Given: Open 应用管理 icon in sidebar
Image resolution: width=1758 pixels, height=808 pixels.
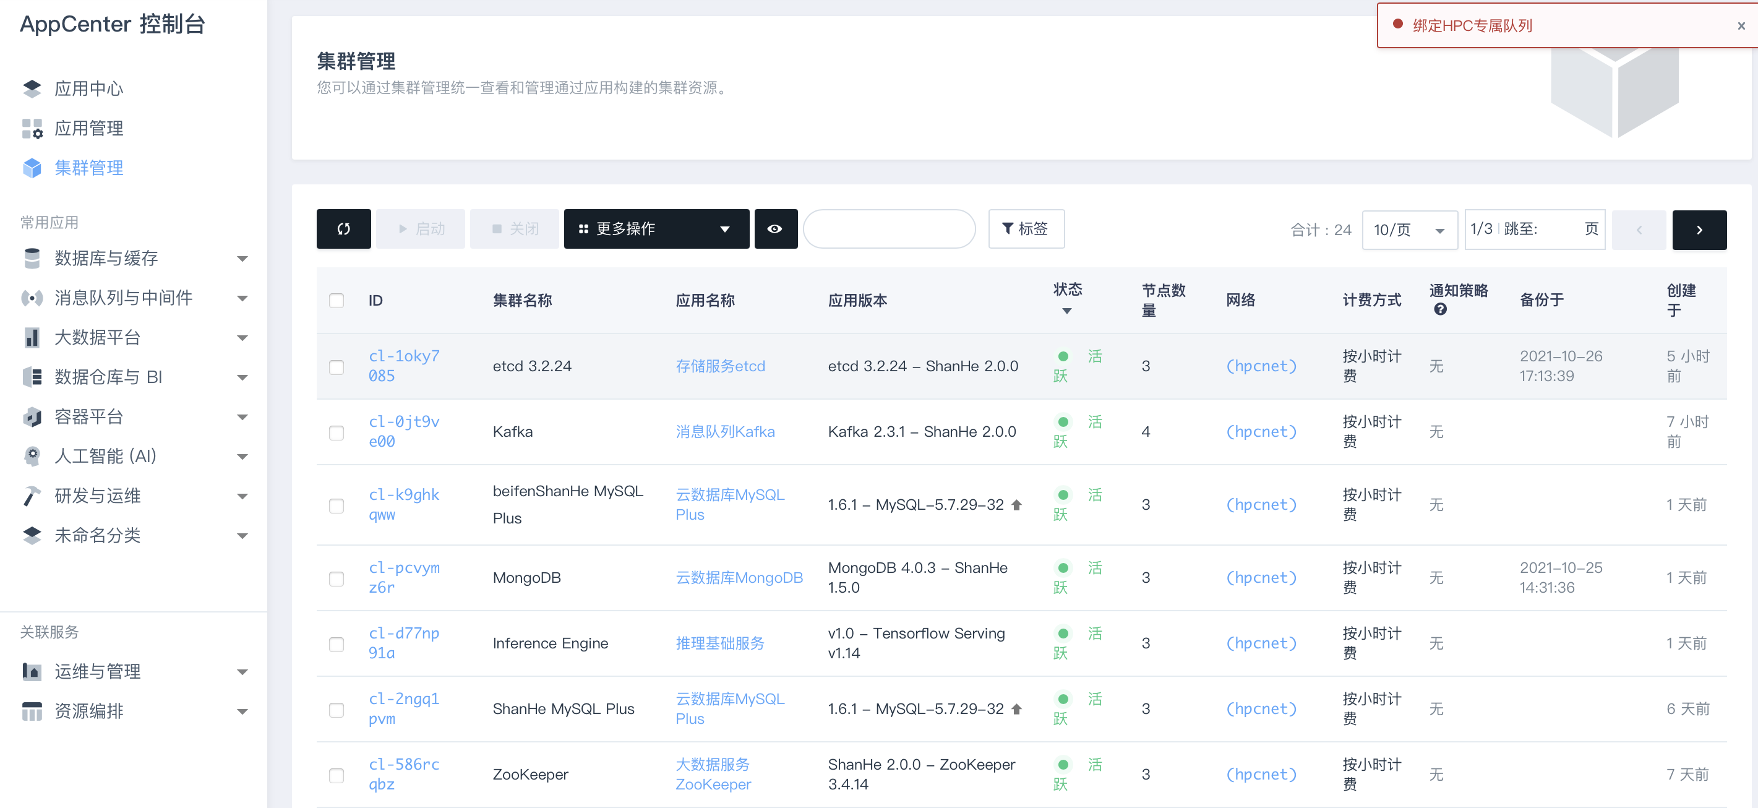Looking at the screenshot, I should coord(32,128).
